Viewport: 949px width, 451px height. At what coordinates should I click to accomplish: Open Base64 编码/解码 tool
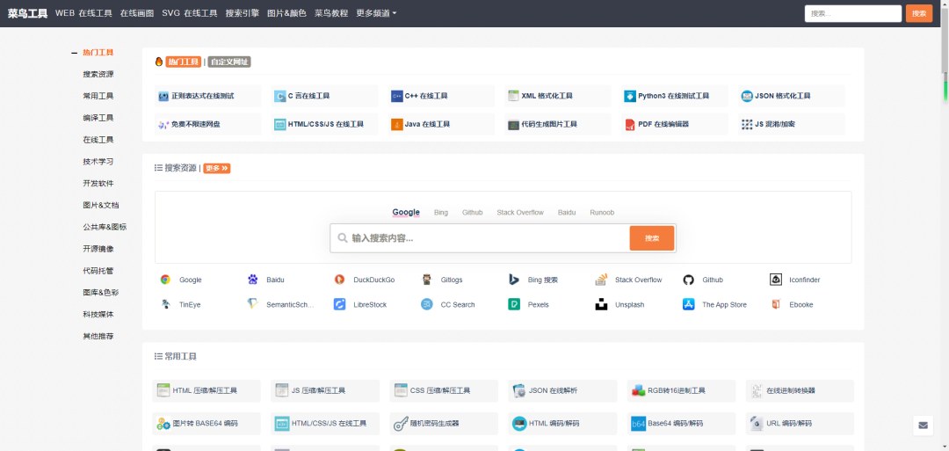[682, 423]
